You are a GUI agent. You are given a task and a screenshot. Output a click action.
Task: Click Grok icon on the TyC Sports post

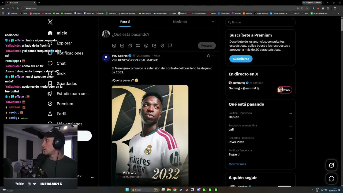[x=208, y=56]
